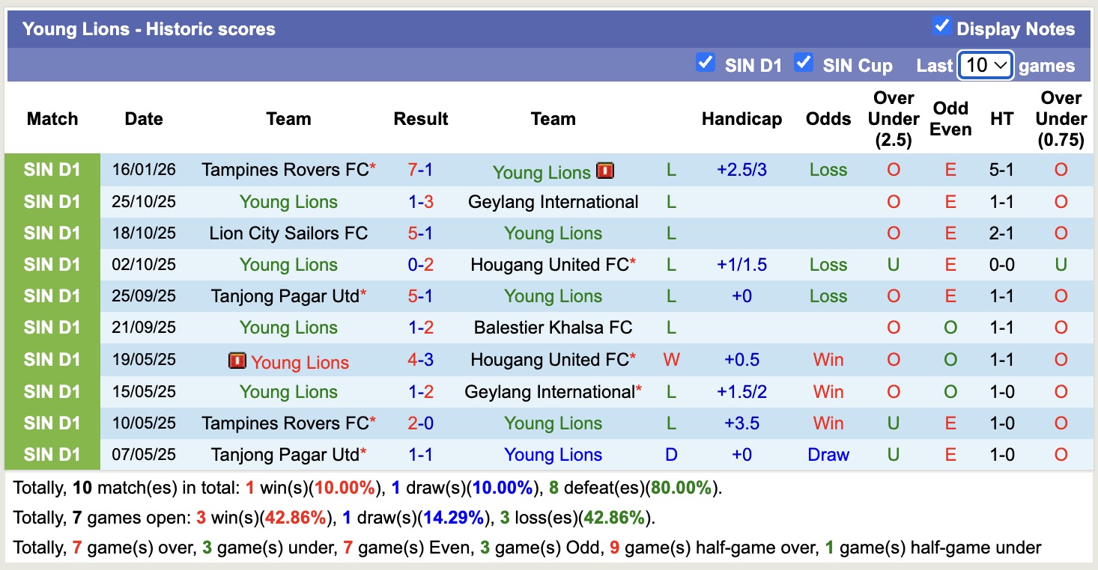The width and height of the screenshot is (1098, 570).
Task: Disable the SIN D1 filter checkbox
Action: (x=705, y=64)
